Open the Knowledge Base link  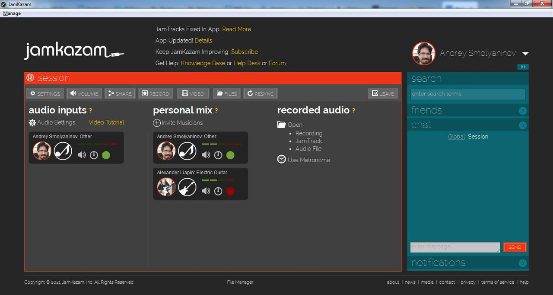point(203,63)
